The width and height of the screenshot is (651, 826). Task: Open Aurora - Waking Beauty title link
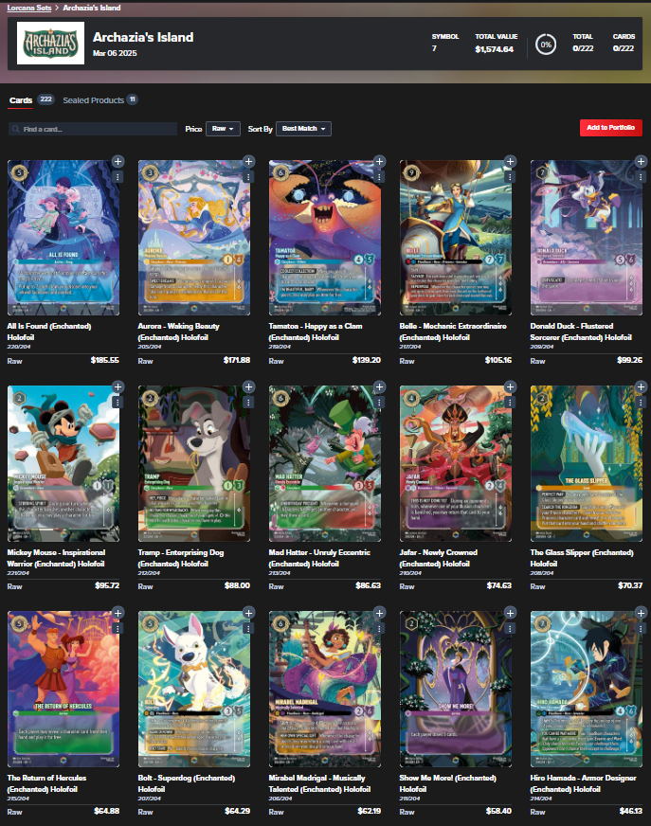(179, 332)
